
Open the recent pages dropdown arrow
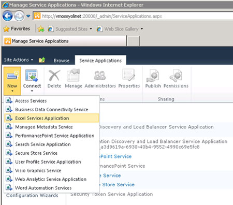(x=28, y=16)
